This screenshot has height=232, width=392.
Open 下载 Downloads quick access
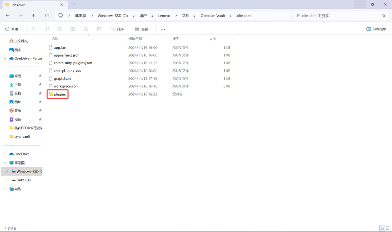tap(15, 85)
